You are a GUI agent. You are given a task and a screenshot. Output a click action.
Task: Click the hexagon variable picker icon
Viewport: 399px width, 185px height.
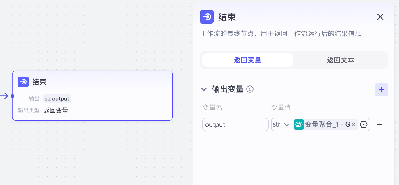(x=364, y=124)
